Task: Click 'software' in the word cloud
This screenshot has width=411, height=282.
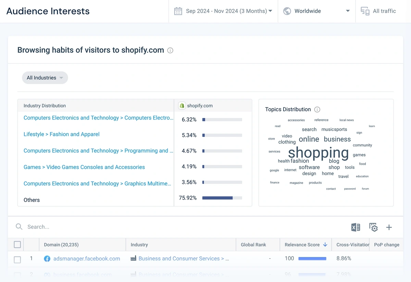Action: point(309,167)
